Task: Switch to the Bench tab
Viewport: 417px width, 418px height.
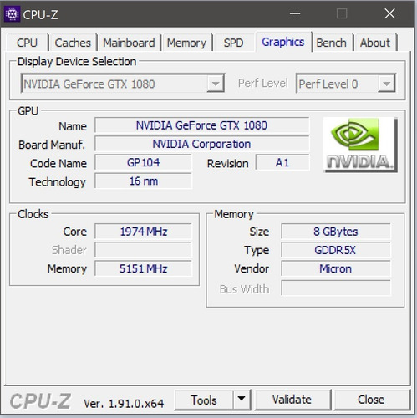Action: coord(332,43)
